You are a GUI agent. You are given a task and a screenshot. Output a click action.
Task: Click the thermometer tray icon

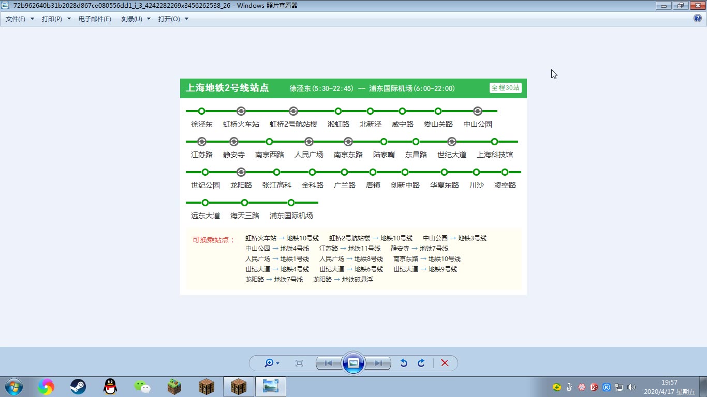click(x=569, y=387)
